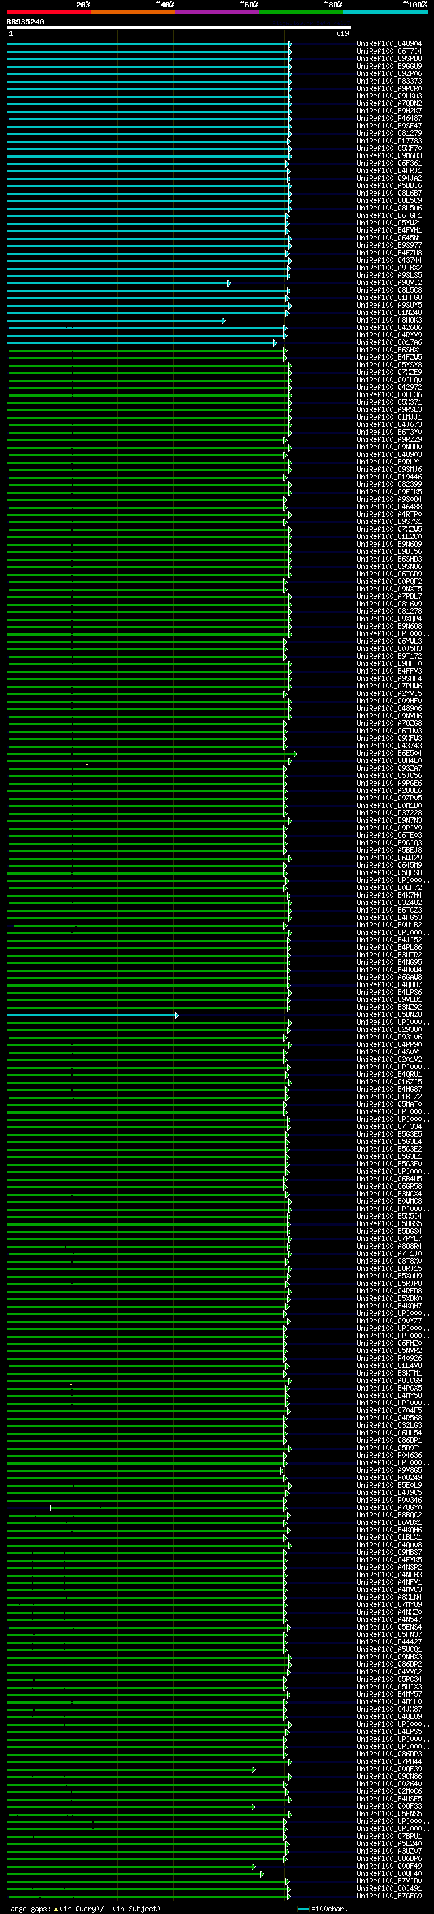
Task: Open hit UniRef100_Q9VEB1
Action: coord(389,1000)
